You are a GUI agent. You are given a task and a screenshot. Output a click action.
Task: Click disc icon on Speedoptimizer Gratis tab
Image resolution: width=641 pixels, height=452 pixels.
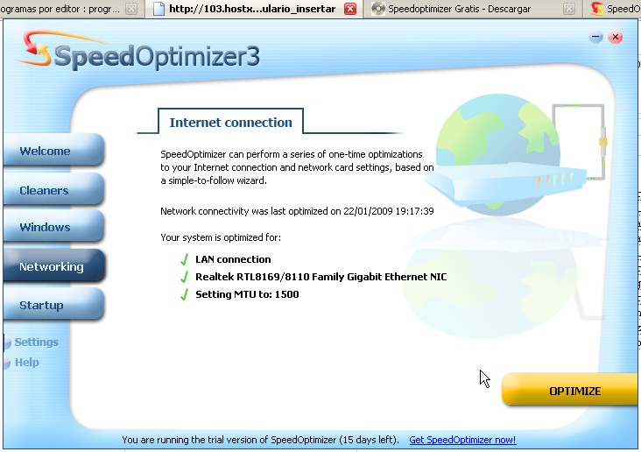pos(378,9)
